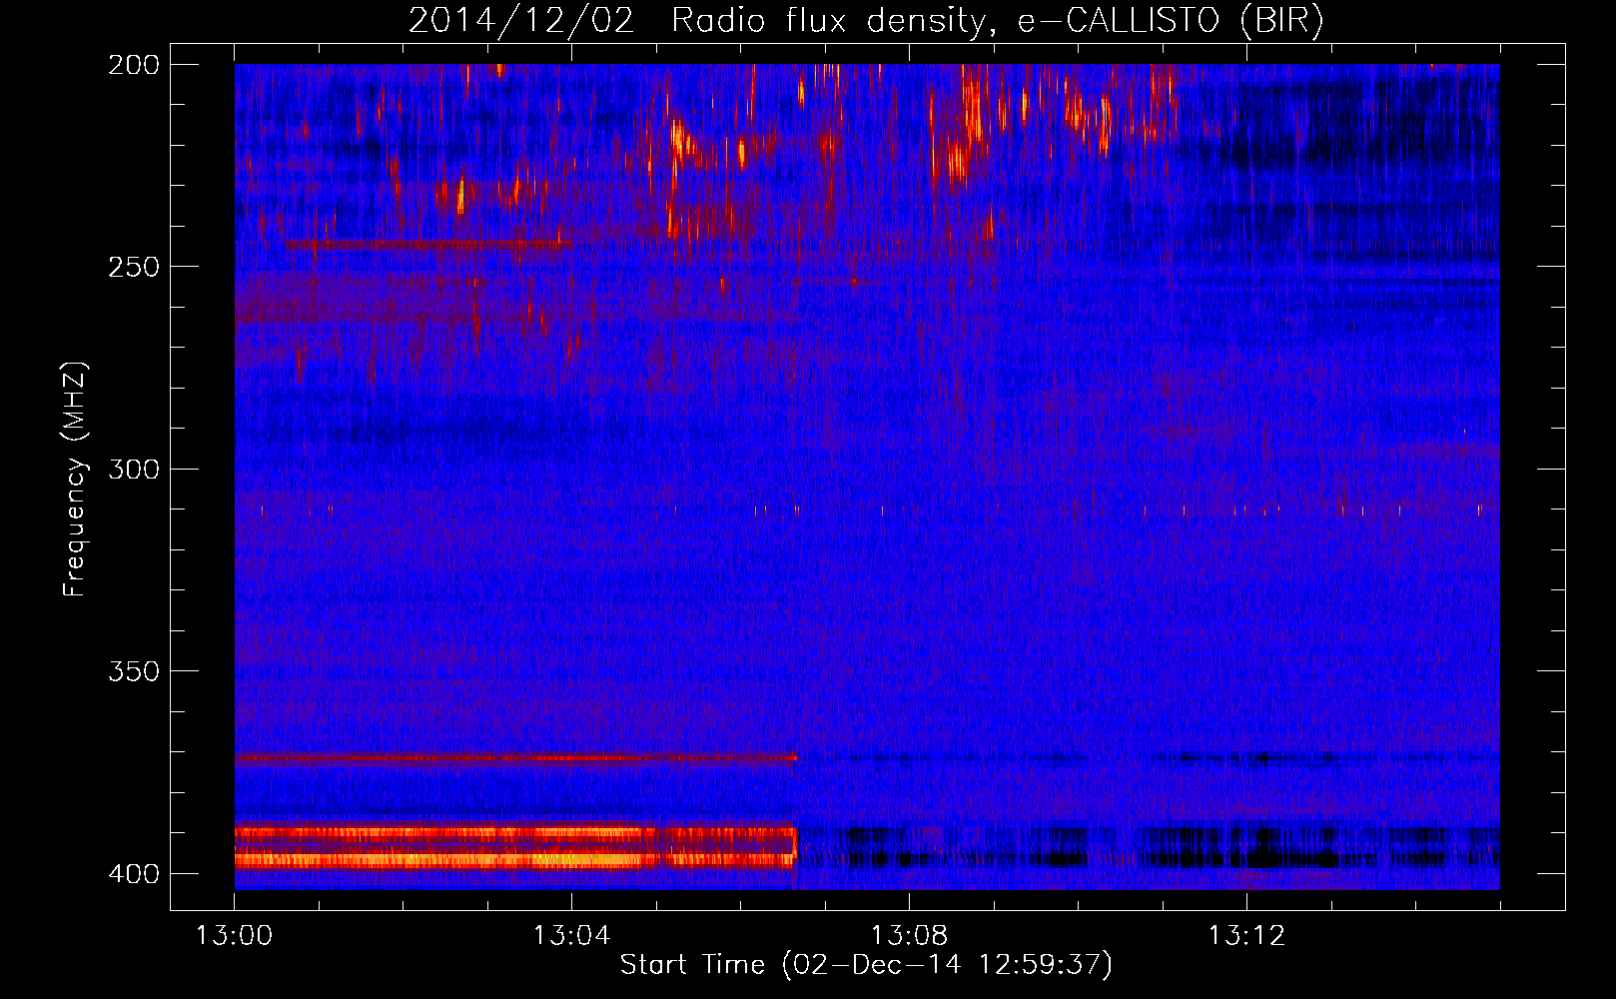Click the 300 frequency tick label
Image resolution: width=1616 pixels, height=999 pixels.
point(133,469)
